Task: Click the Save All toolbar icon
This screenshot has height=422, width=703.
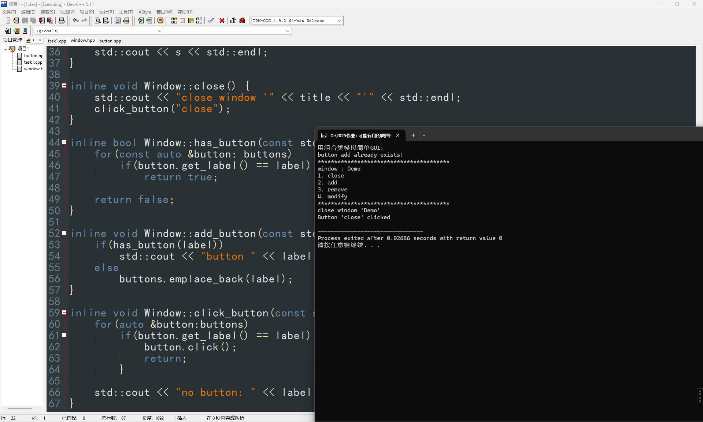Action: coord(33,20)
